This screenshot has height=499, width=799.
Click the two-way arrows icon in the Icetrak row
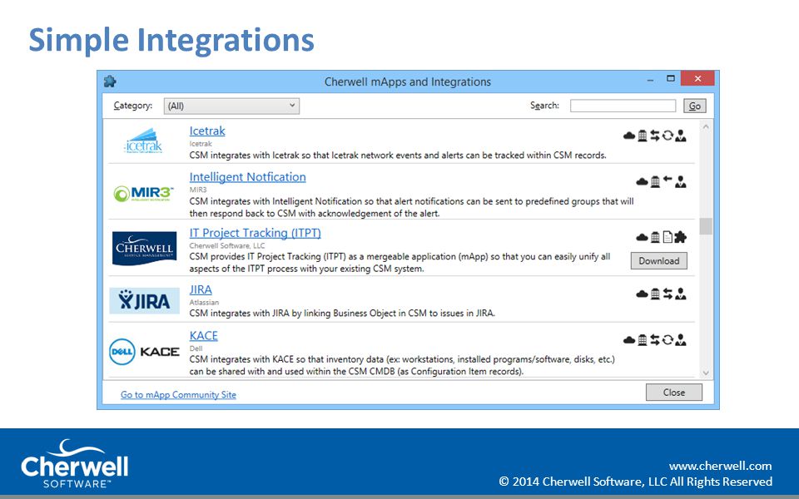pyautogui.click(x=655, y=136)
